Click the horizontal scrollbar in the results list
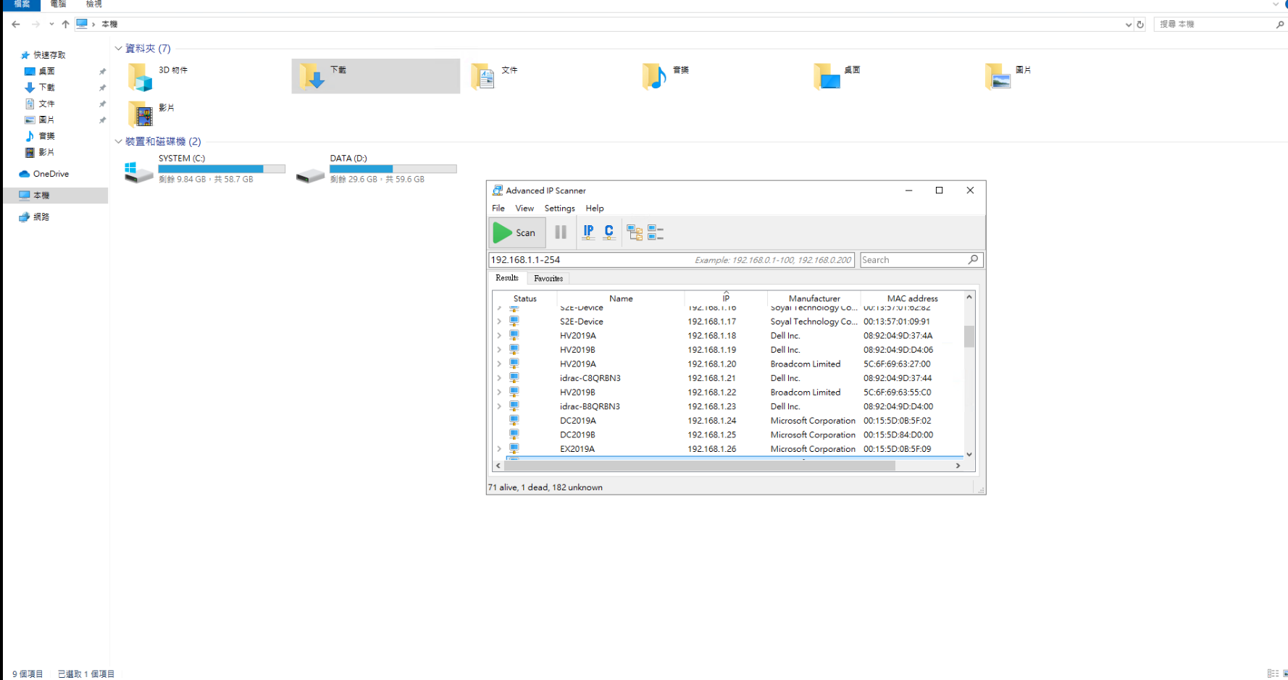Image resolution: width=1288 pixels, height=680 pixels. (699, 466)
